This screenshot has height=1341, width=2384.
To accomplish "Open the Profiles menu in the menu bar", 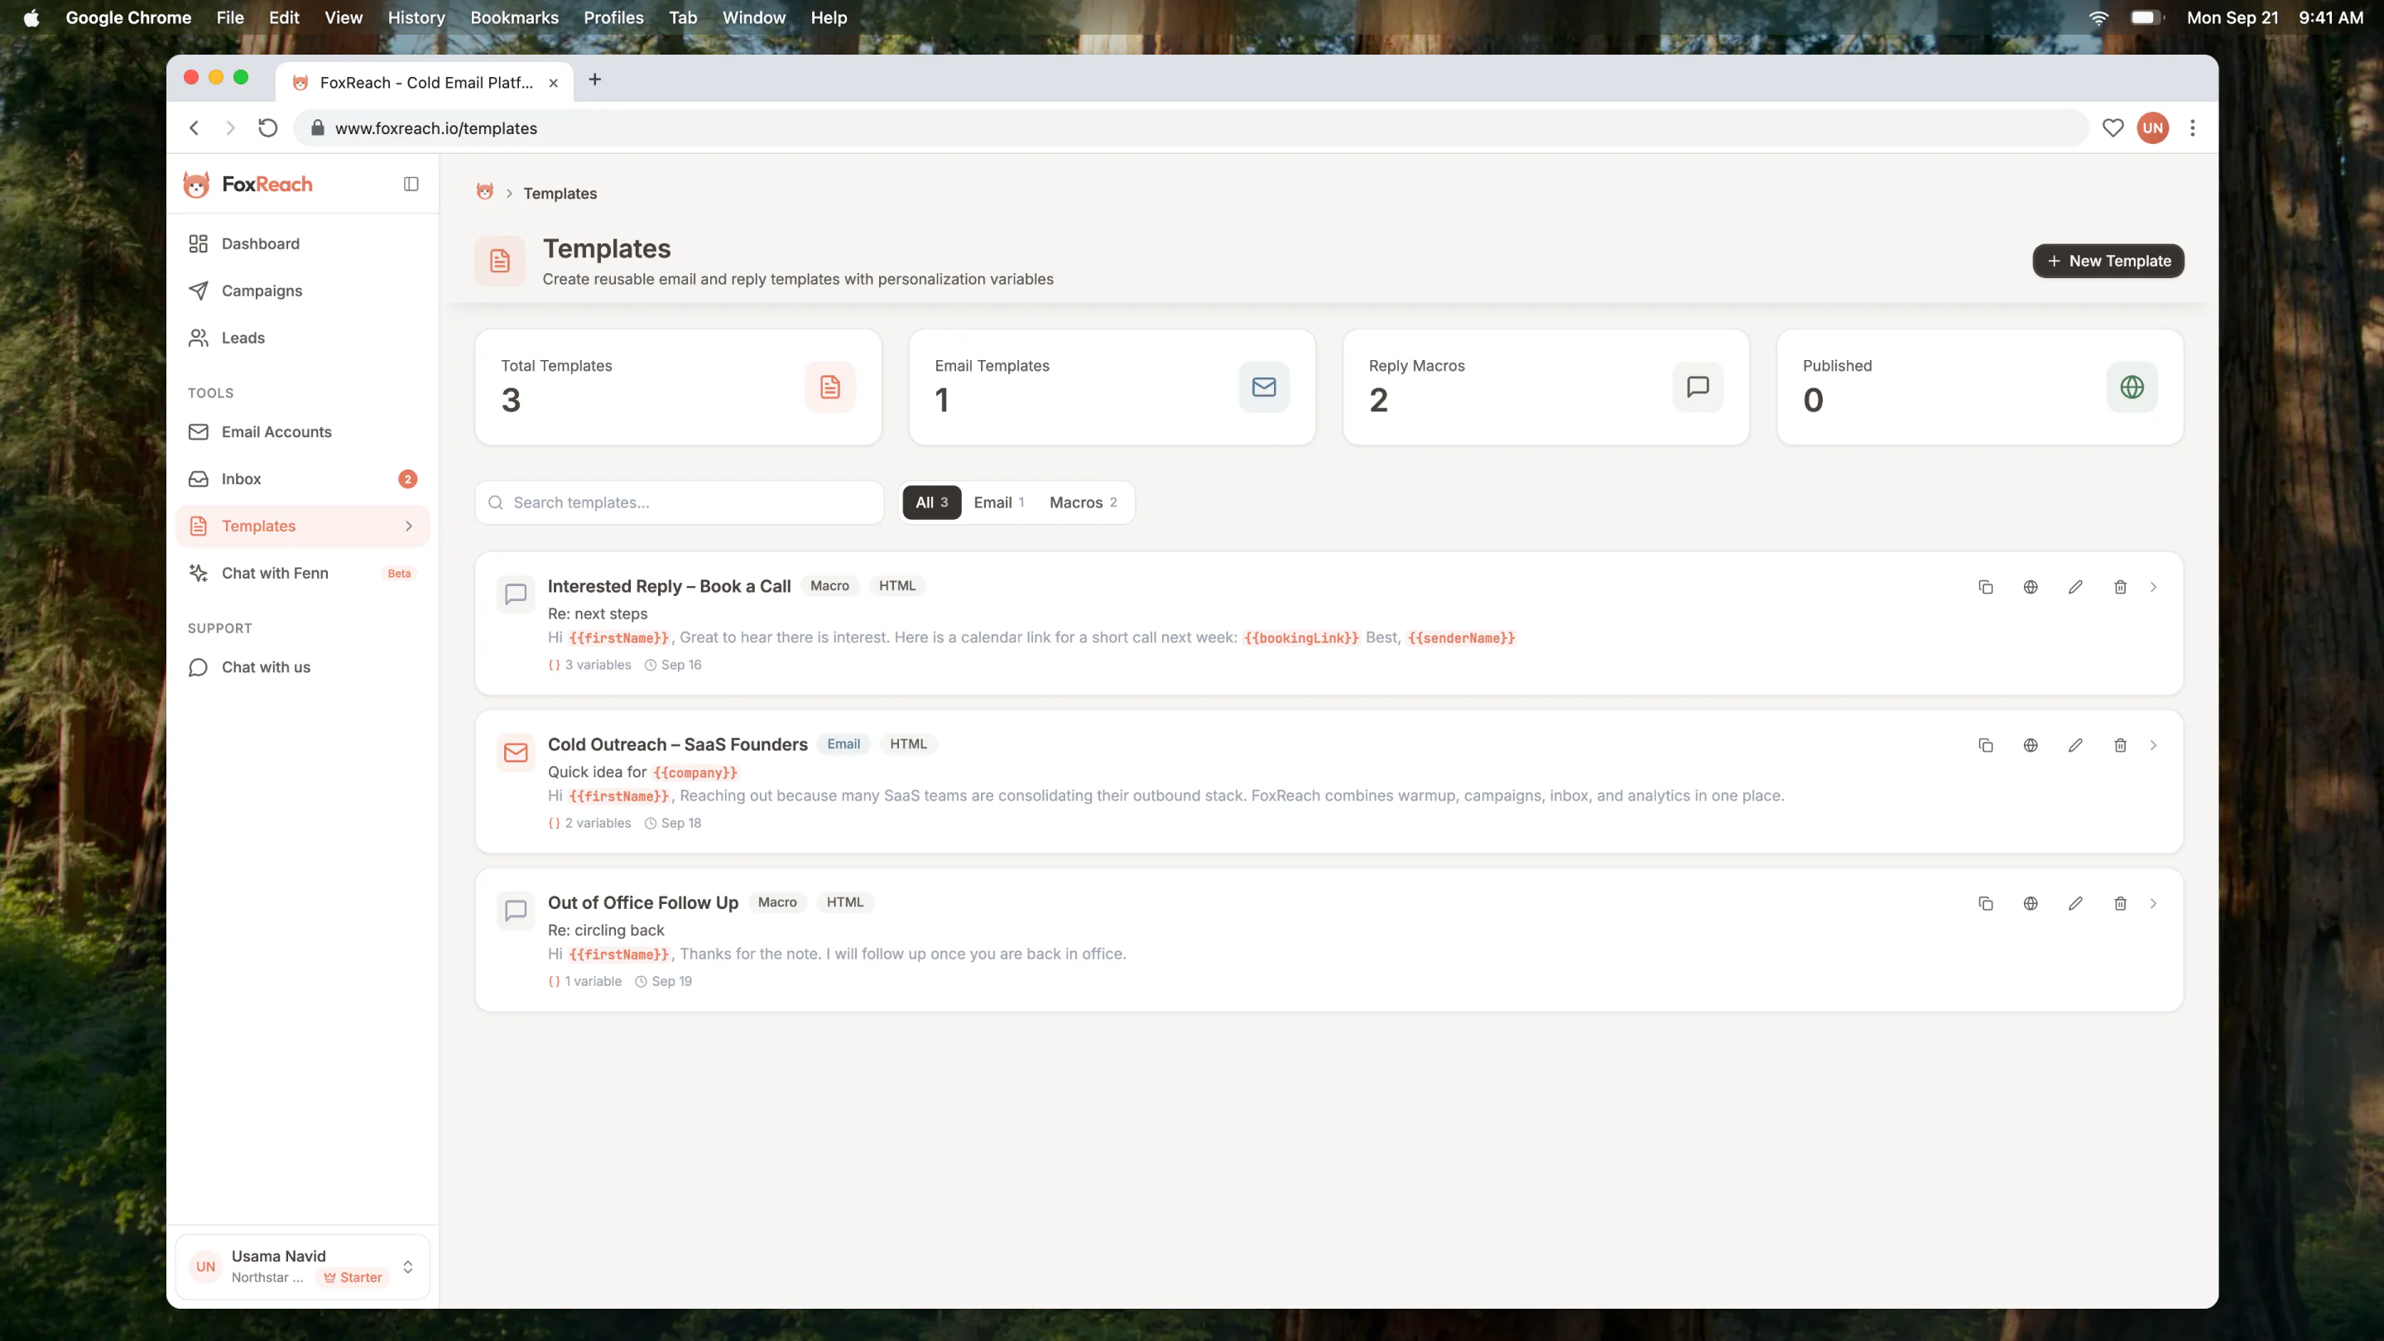I will [613, 17].
